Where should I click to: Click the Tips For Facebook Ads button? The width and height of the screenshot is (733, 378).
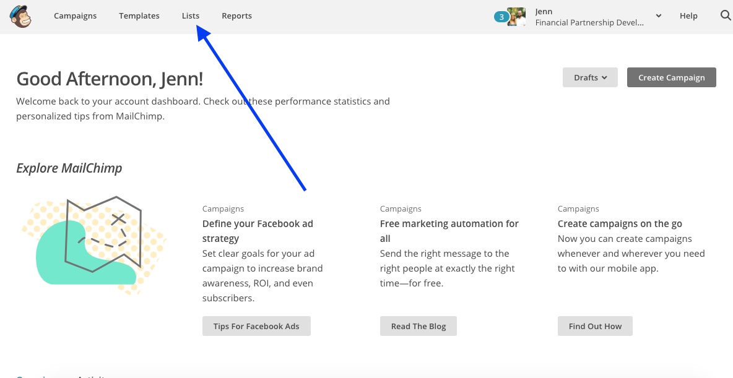256,325
